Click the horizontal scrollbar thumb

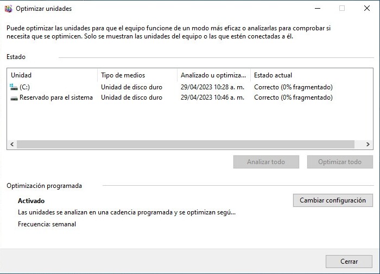coord(185,145)
